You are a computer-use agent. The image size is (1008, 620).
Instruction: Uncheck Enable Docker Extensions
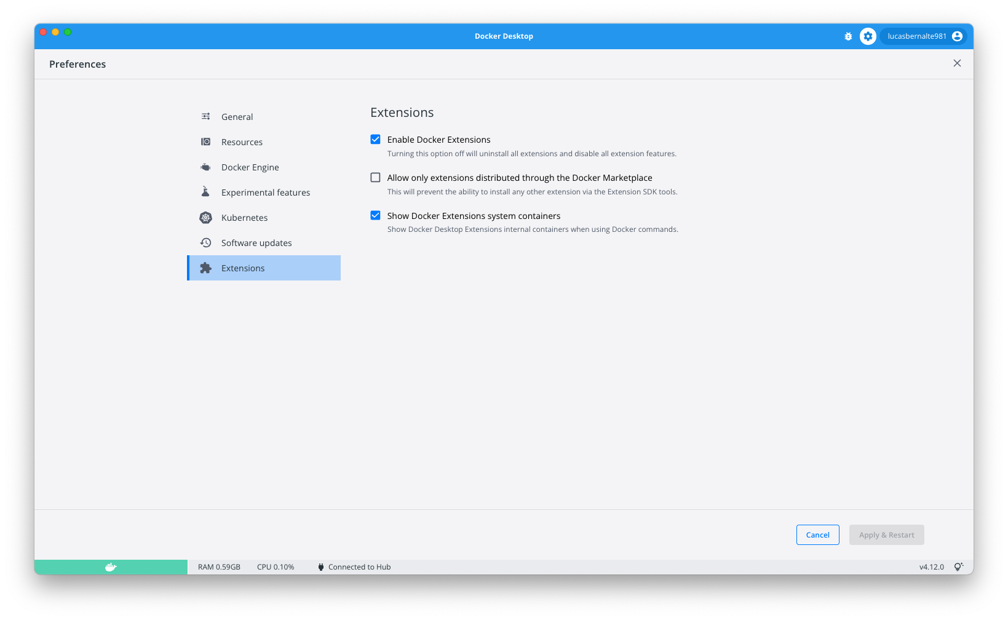point(375,140)
